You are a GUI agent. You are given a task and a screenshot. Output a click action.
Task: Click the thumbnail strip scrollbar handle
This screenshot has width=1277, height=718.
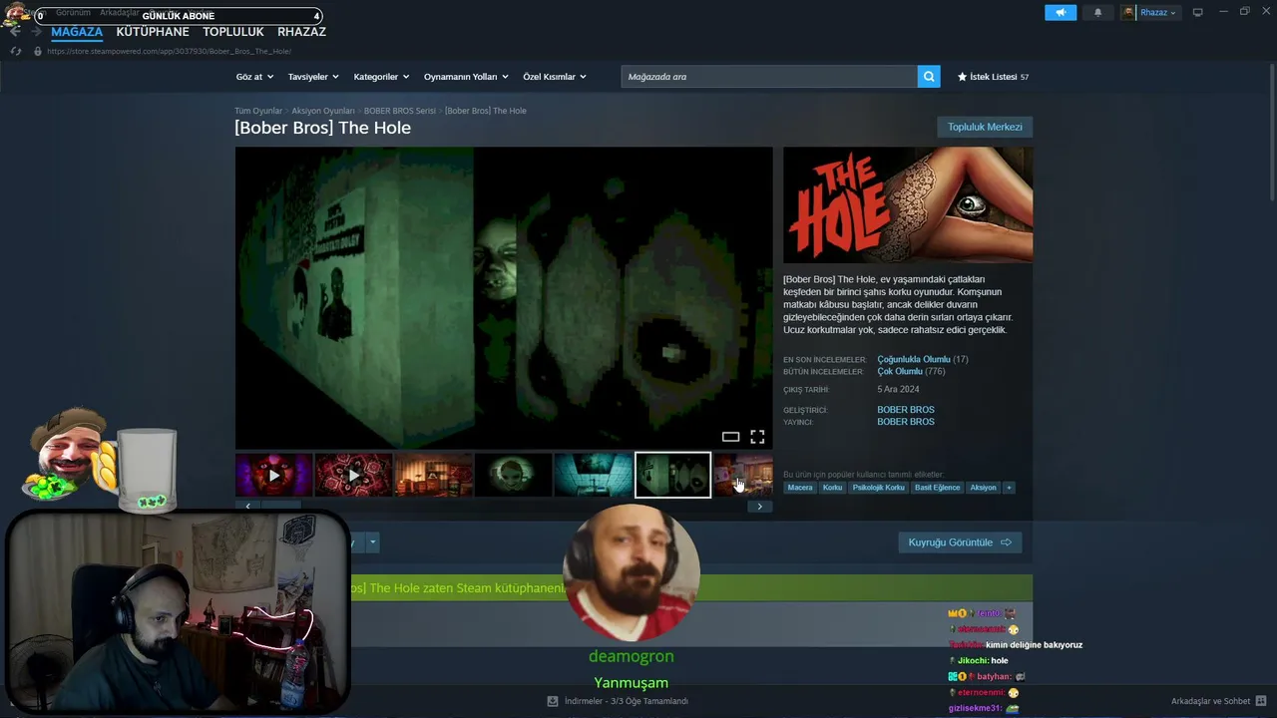(x=280, y=507)
